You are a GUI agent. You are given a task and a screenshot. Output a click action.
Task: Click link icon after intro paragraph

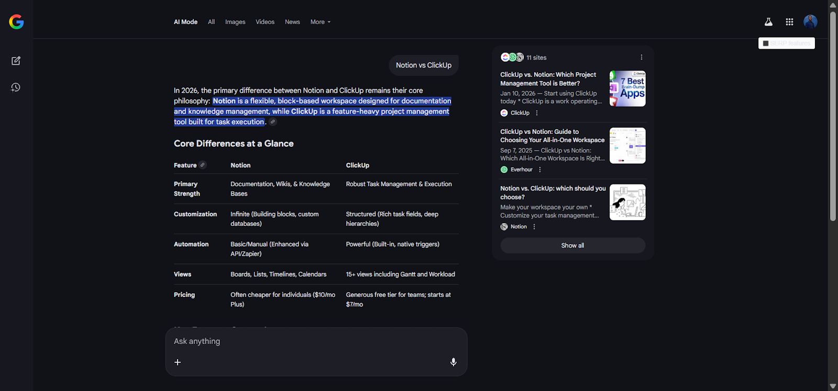(273, 122)
